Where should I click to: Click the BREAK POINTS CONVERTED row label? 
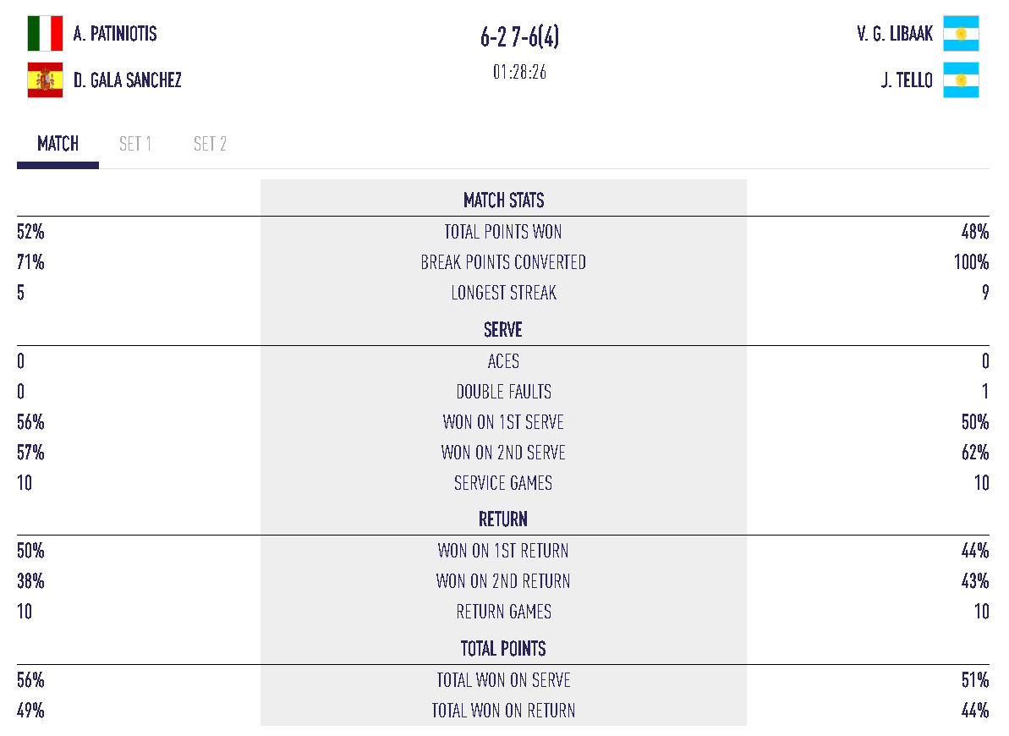[x=503, y=262]
